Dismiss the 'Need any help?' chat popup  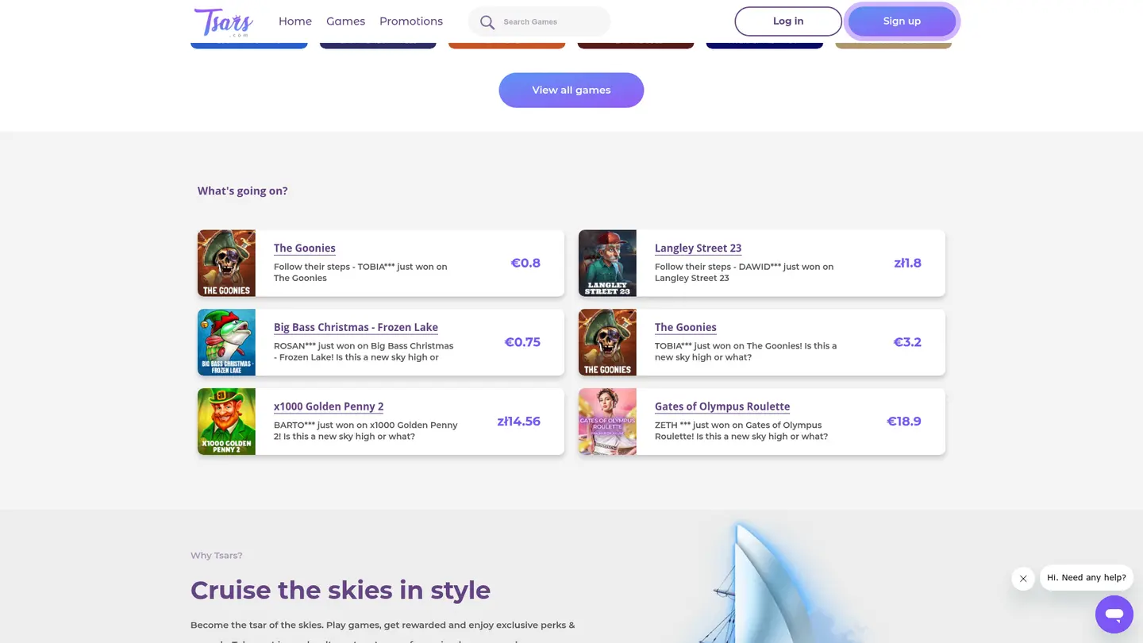pos(1023,579)
